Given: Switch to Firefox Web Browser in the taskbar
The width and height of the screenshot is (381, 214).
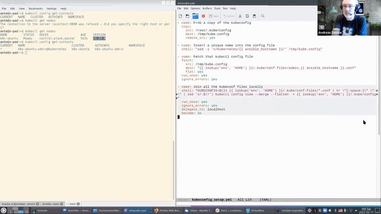Looking at the screenshot, I should (x=168, y=210).
